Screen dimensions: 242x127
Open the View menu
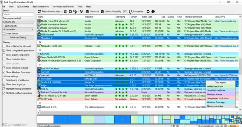point(11,7)
